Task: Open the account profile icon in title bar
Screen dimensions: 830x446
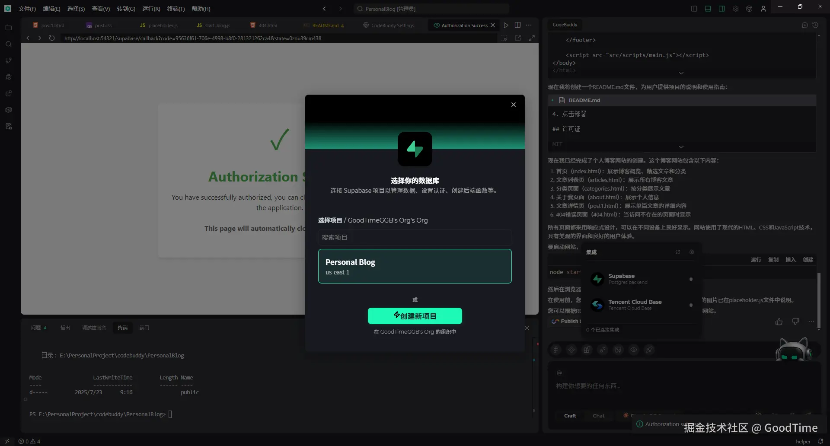Action: 763,9
